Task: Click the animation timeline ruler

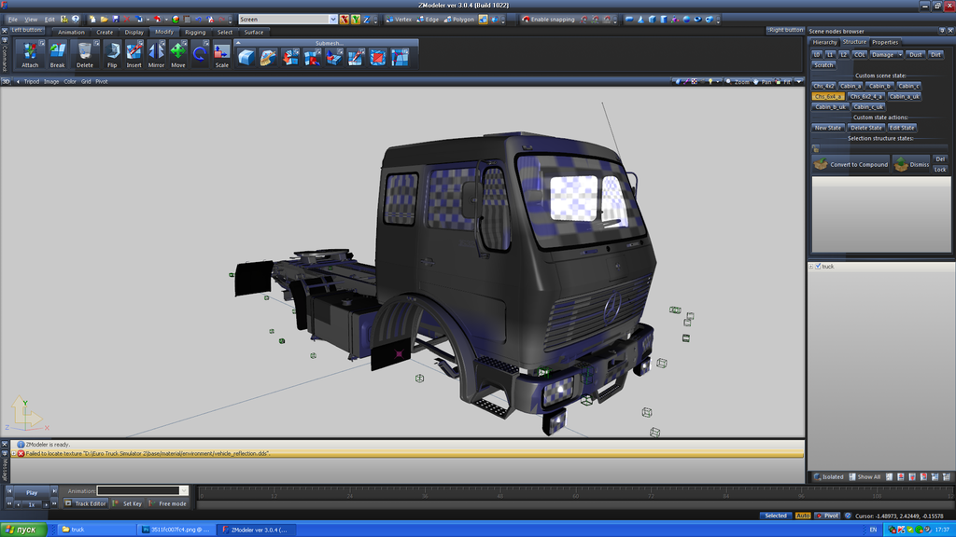Action: point(499,494)
